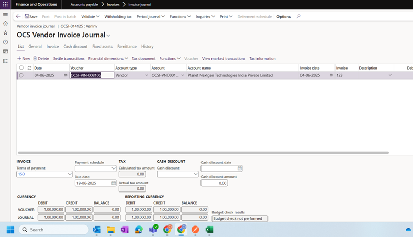Viewport: 413px width, 237px height.
Task: Open the Cash discount tab
Action: tap(75, 47)
